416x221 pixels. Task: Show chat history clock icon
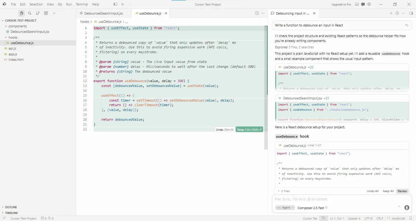tap(397, 13)
